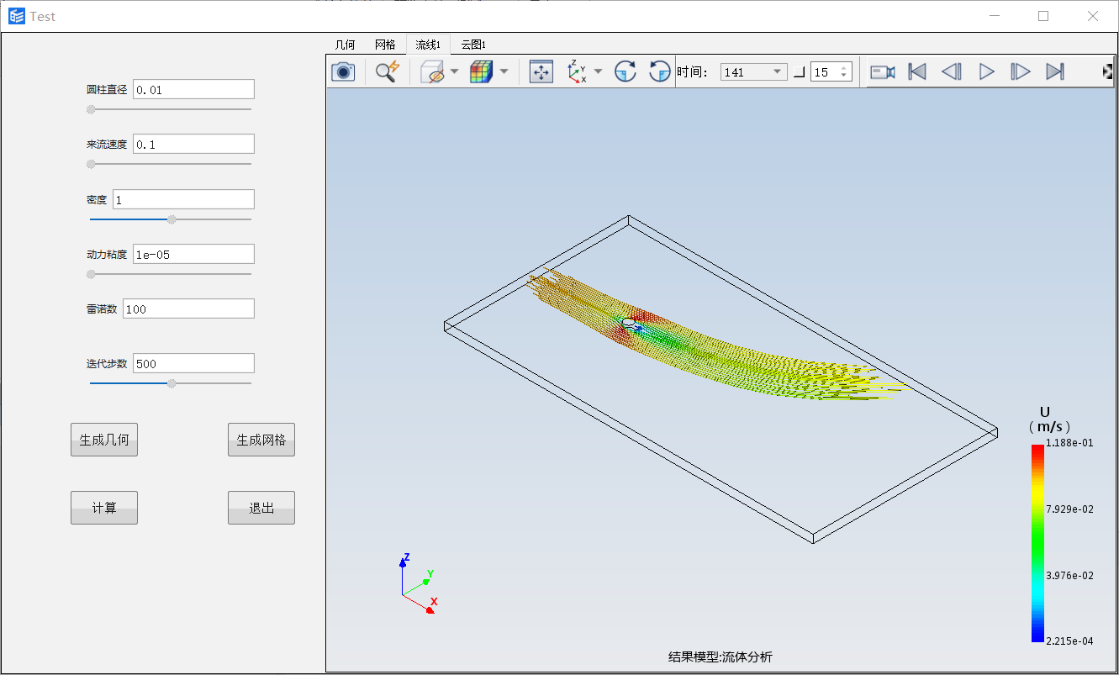This screenshot has height=675, width=1119.
Task: Play the animation
Action: pos(987,72)
